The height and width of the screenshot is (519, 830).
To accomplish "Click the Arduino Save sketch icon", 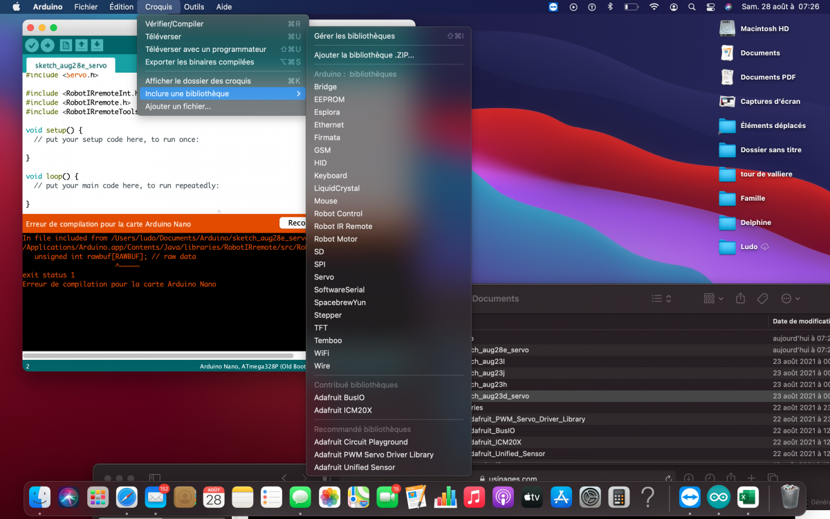I will tap(97, 45).
